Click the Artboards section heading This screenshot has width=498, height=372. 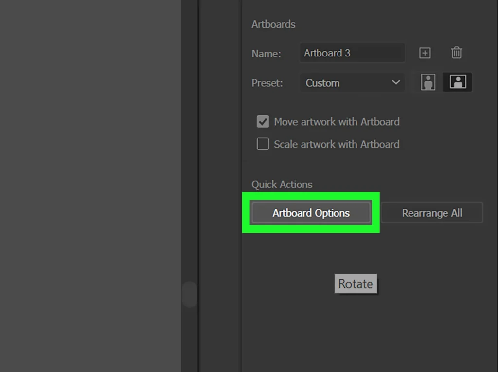point(273,24)
